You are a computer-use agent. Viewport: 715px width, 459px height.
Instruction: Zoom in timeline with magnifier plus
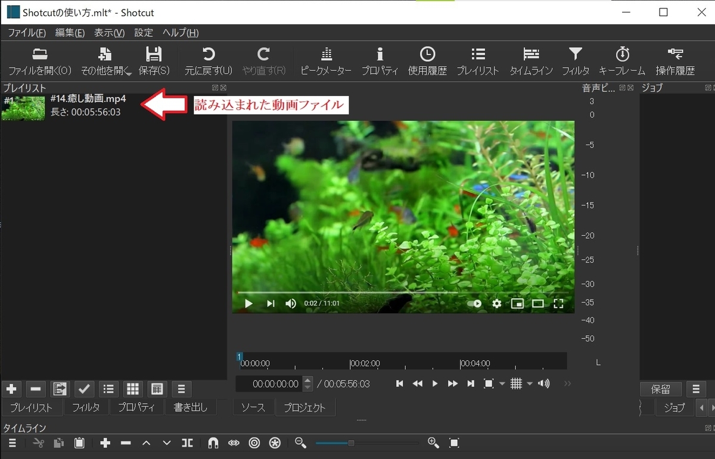click(433, 443)
